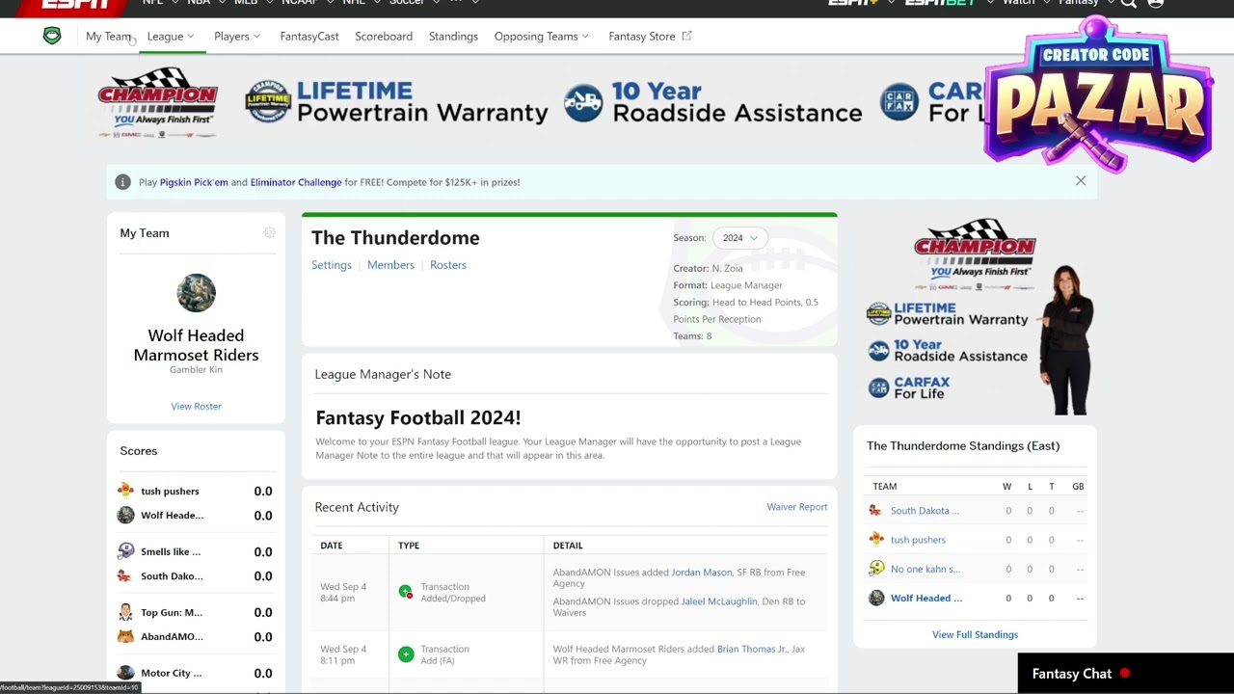Screen dimensions: 1234x694
Task: Click the DATE column header in Recent Activity
Action: click(332, 546)
